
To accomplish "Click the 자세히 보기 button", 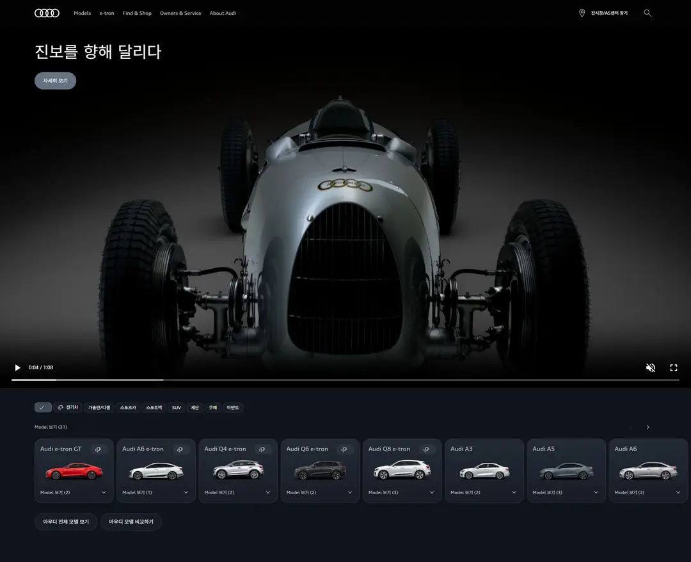I will point(56,81).
